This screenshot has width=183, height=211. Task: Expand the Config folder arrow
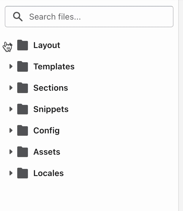(x=11, y=130)
